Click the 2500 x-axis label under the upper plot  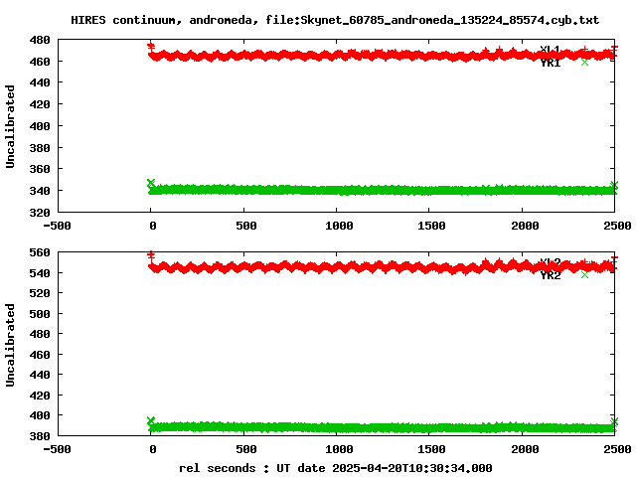pos(617,226)
